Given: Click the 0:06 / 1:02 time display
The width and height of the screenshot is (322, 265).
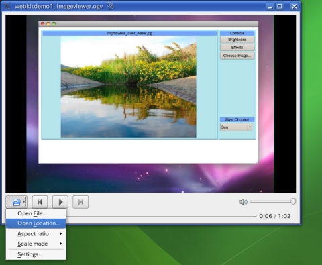Looking at the screenshot, I should 275,216.
